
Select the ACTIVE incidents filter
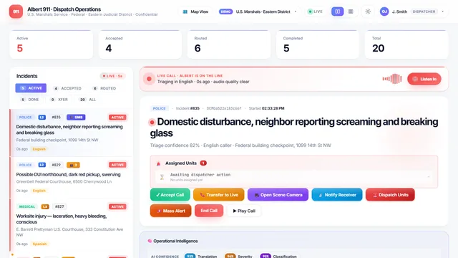31,88
